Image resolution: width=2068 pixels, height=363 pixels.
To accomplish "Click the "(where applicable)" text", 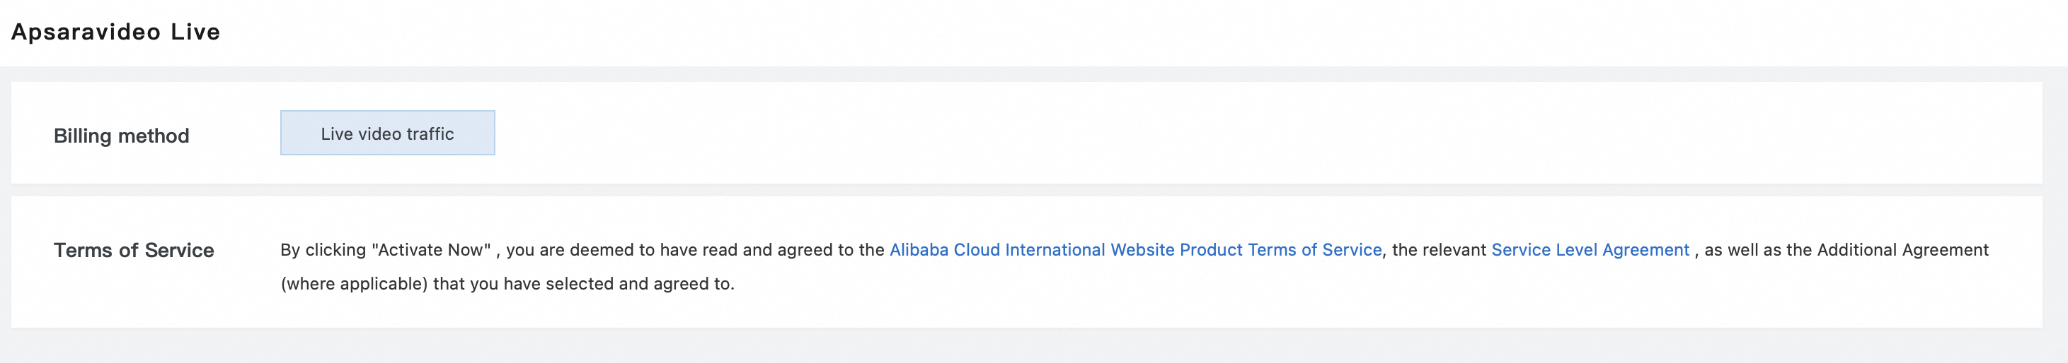I will (354, 284).
